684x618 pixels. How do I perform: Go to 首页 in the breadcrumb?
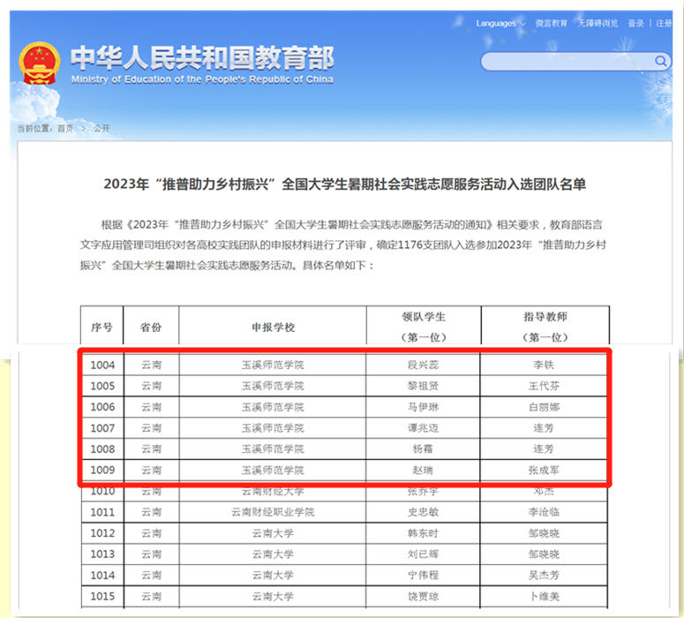tap(65, 128)
